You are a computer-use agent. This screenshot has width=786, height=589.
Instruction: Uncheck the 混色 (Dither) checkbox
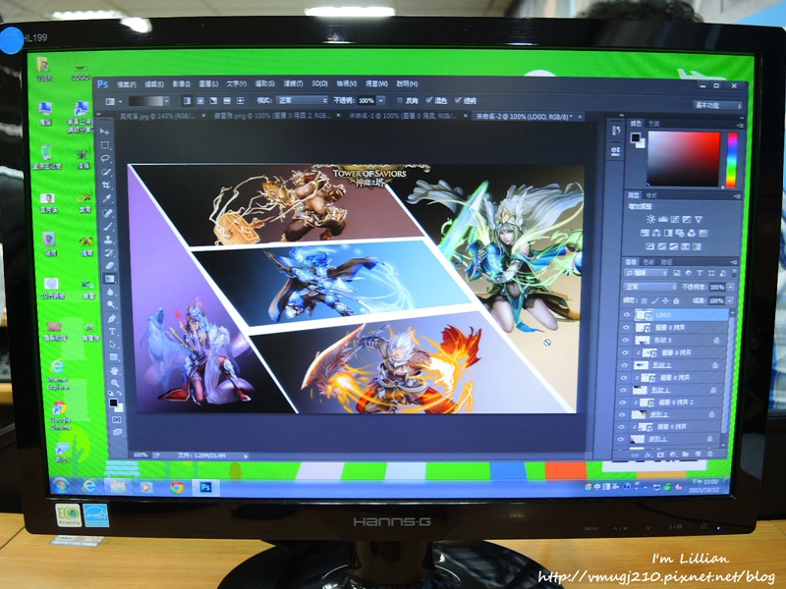click(428, 101)
